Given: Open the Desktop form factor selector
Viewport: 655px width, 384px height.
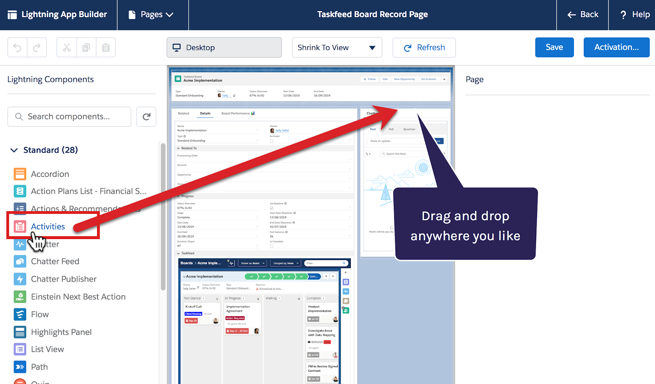Looking at the screenshot, I should [x=224, y=47].
